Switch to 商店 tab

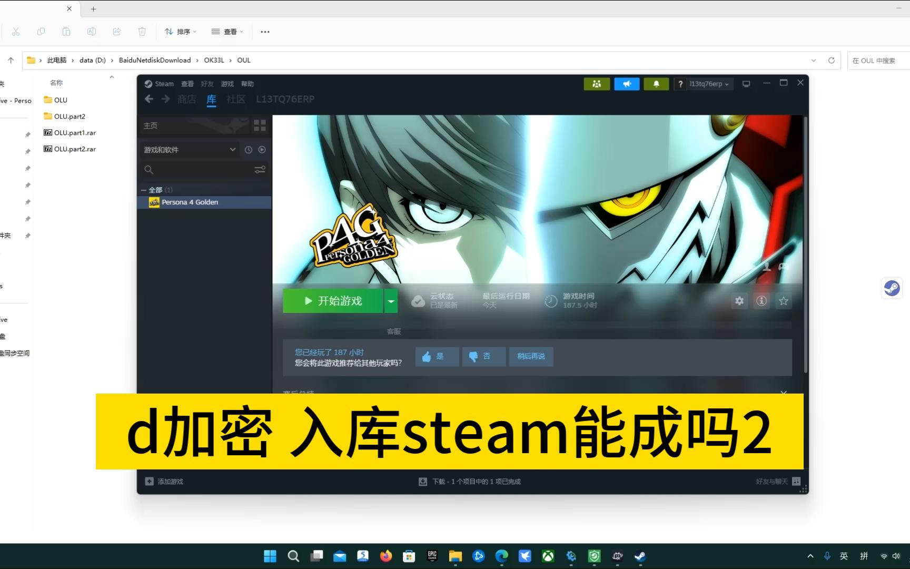[186, 99]
